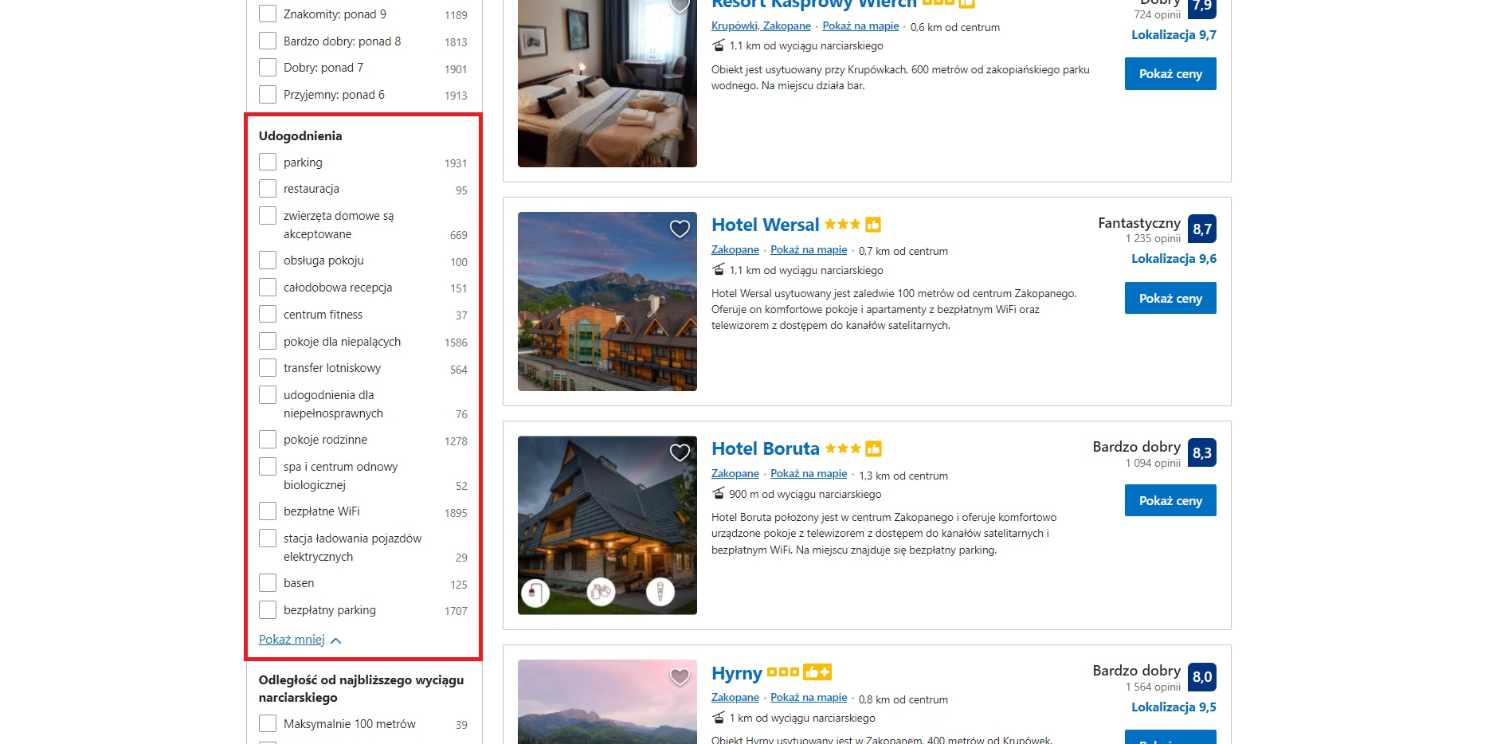Click the three stars for Hotel Wersal

843,225
